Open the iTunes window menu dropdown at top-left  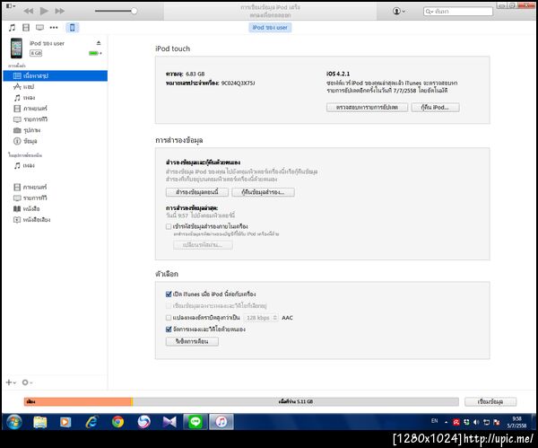pos(11,6)
